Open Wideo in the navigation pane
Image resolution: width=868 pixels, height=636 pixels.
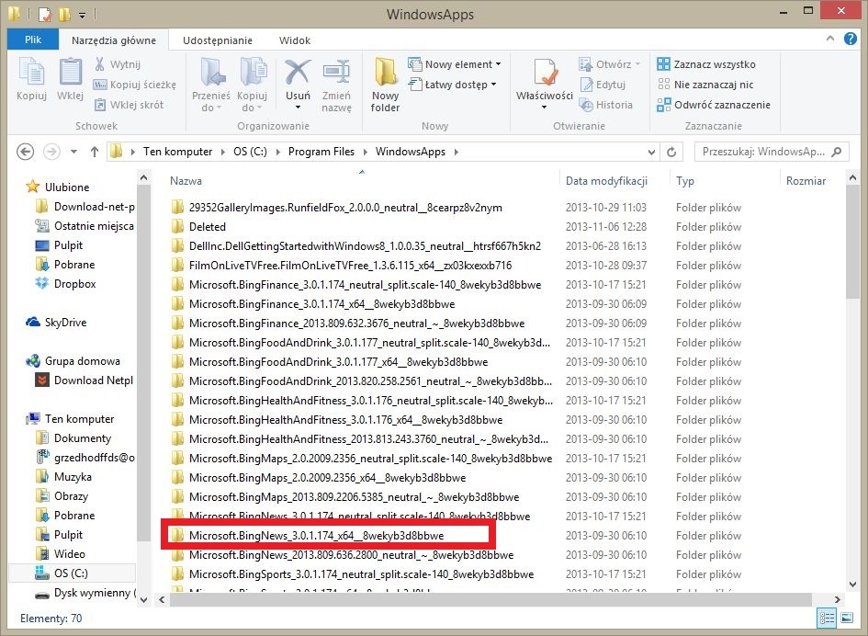pyautogui.click(x=60, y=554)
